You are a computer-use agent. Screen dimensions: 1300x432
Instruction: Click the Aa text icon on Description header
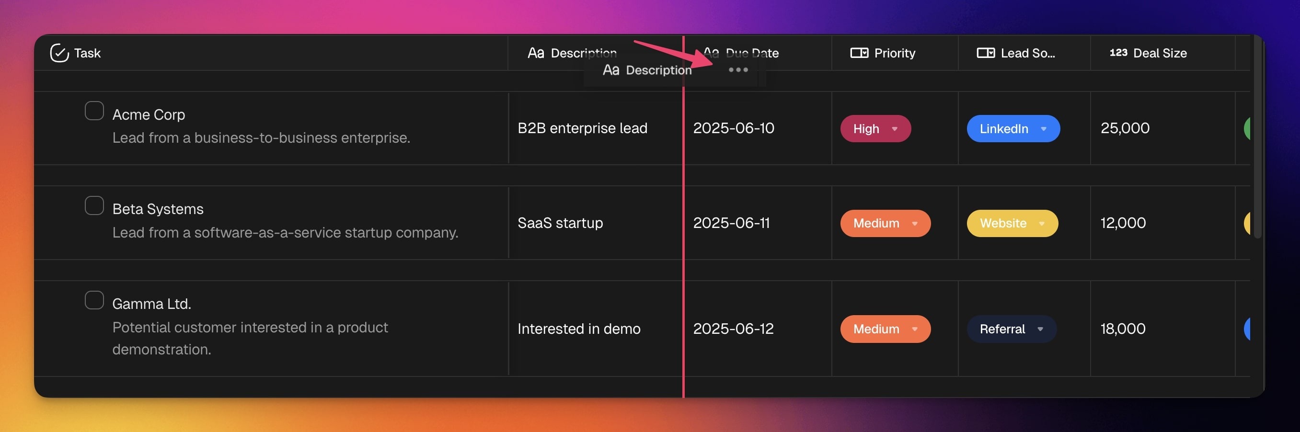[535, 53]
